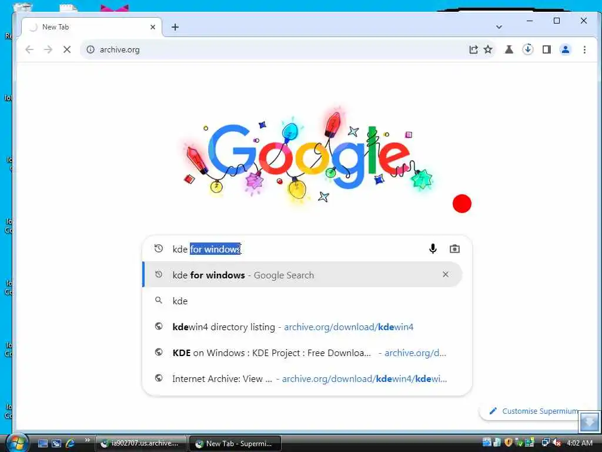Close the New Tab tab
Viewport: 602px width, 452px height.
point(153,27)
